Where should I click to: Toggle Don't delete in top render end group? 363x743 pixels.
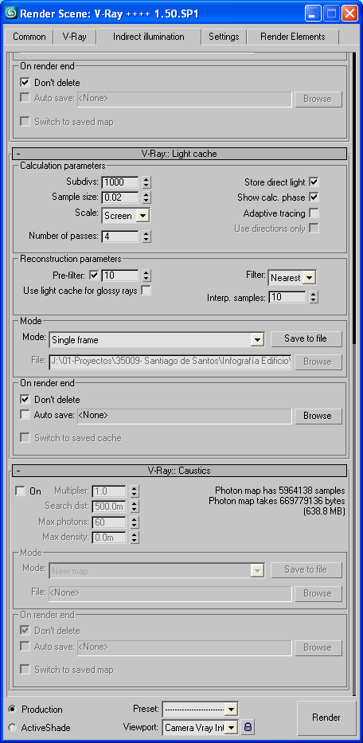click(25, 83)
